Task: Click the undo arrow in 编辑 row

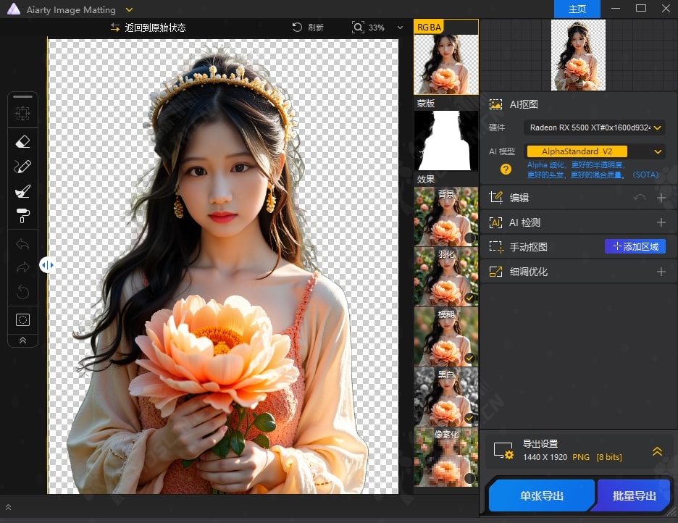Action: click(639, 198)
